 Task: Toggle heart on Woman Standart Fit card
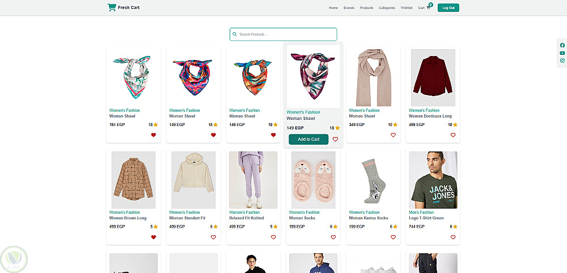click(x=213, y=237)
